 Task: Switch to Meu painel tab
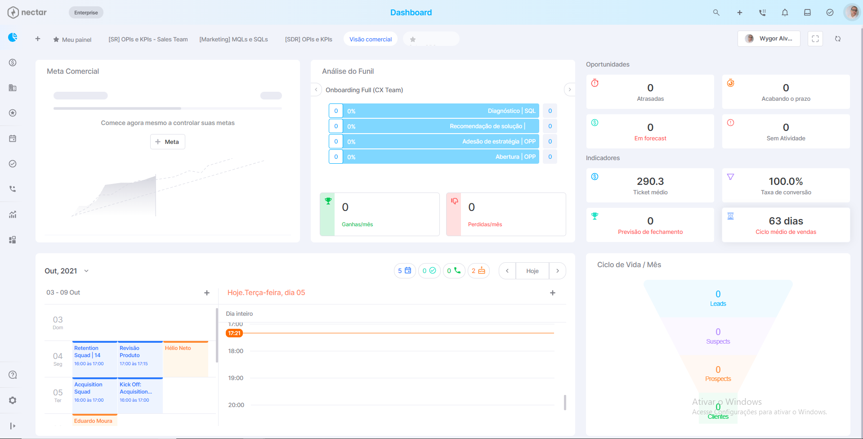pyautogui.click(x=72, y=40)
